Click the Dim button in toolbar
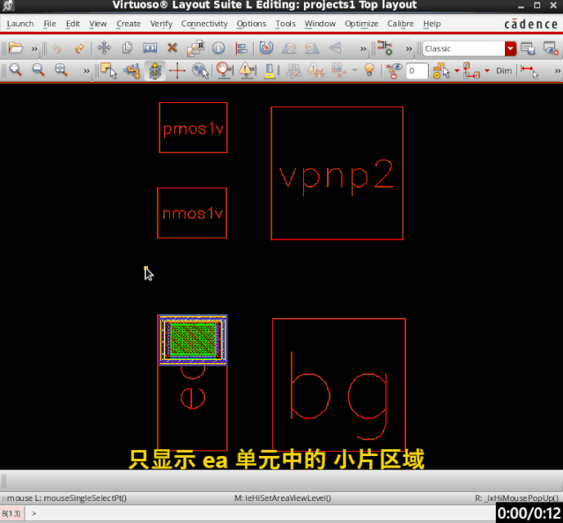Viewport: 563px width, 523px height. click(x=504, y=70)
